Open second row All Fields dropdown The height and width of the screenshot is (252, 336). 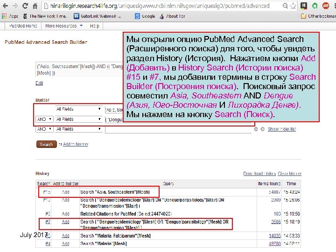78,119
